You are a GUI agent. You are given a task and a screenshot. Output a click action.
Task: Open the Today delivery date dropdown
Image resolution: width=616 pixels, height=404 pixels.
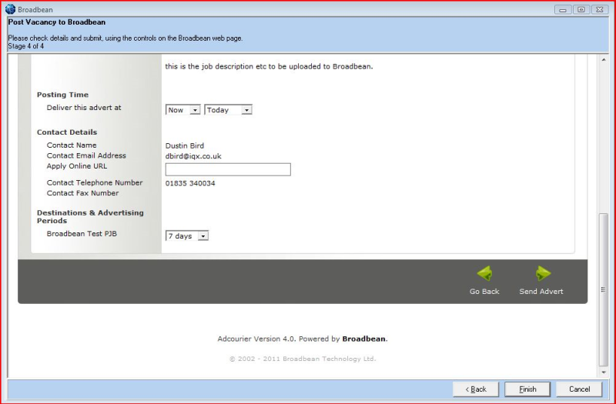(x=228, y=110)
